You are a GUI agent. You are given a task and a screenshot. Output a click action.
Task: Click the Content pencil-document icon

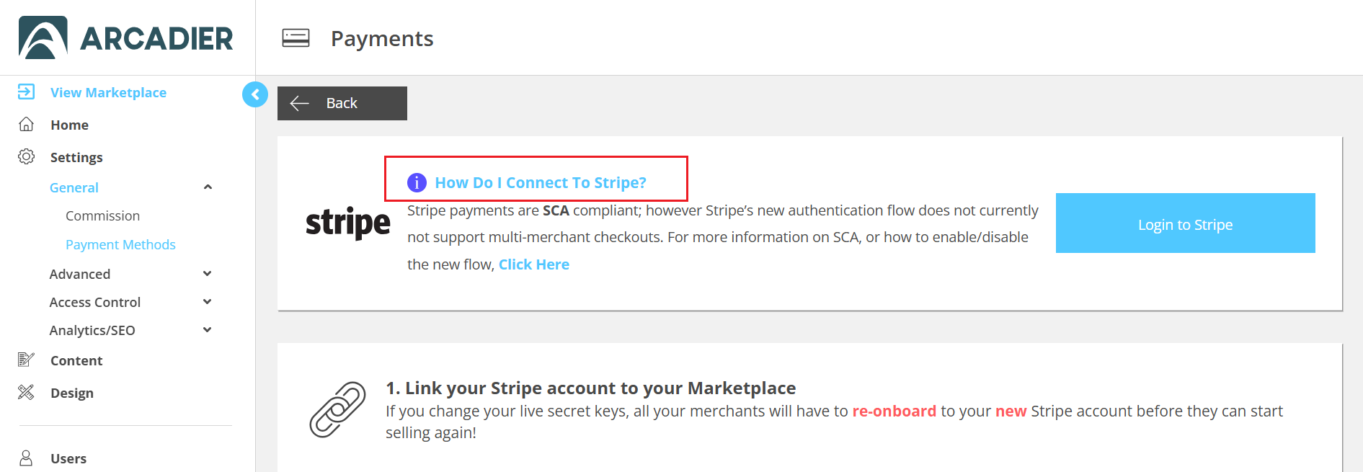[x=26, y=360]
